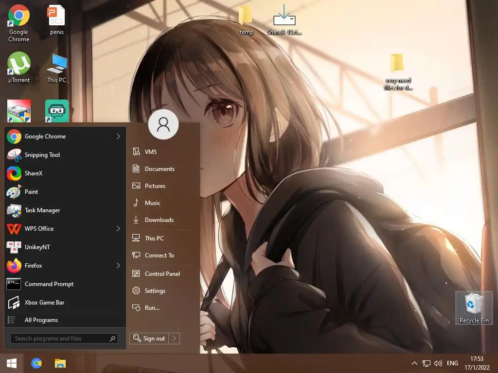
Task: Open the VM5 user folder
Action: pyautogui.click(x=162, y=152)
